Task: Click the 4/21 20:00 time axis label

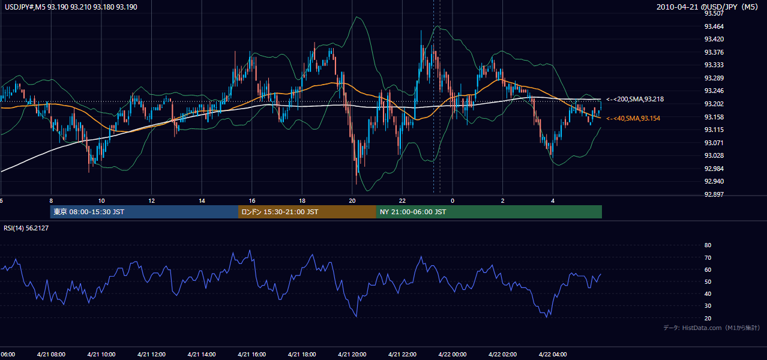Action: coord(352,355)
